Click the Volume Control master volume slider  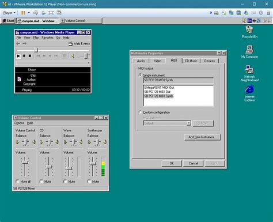[25, 163]
